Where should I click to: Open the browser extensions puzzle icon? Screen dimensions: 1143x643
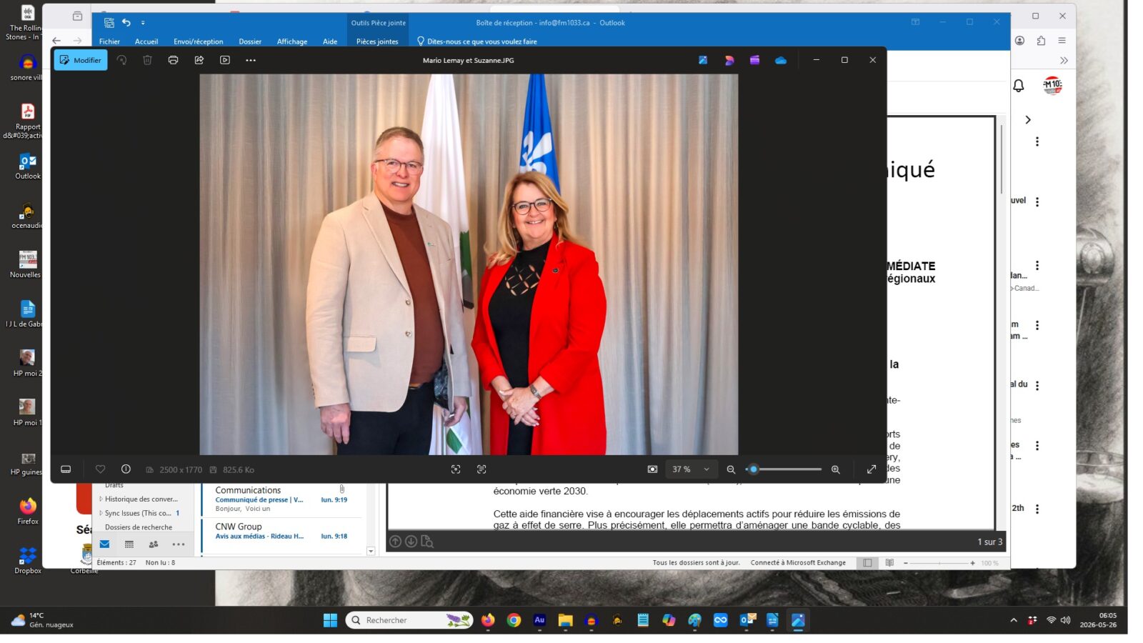point(1041,41)
